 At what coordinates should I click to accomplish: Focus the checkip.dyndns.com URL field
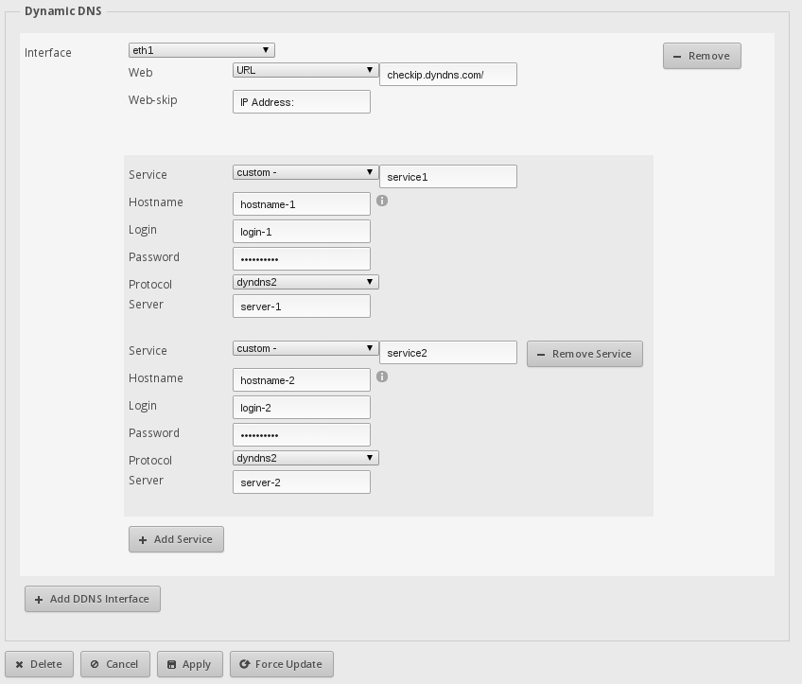pyautogui.click(x=447, y=75)
